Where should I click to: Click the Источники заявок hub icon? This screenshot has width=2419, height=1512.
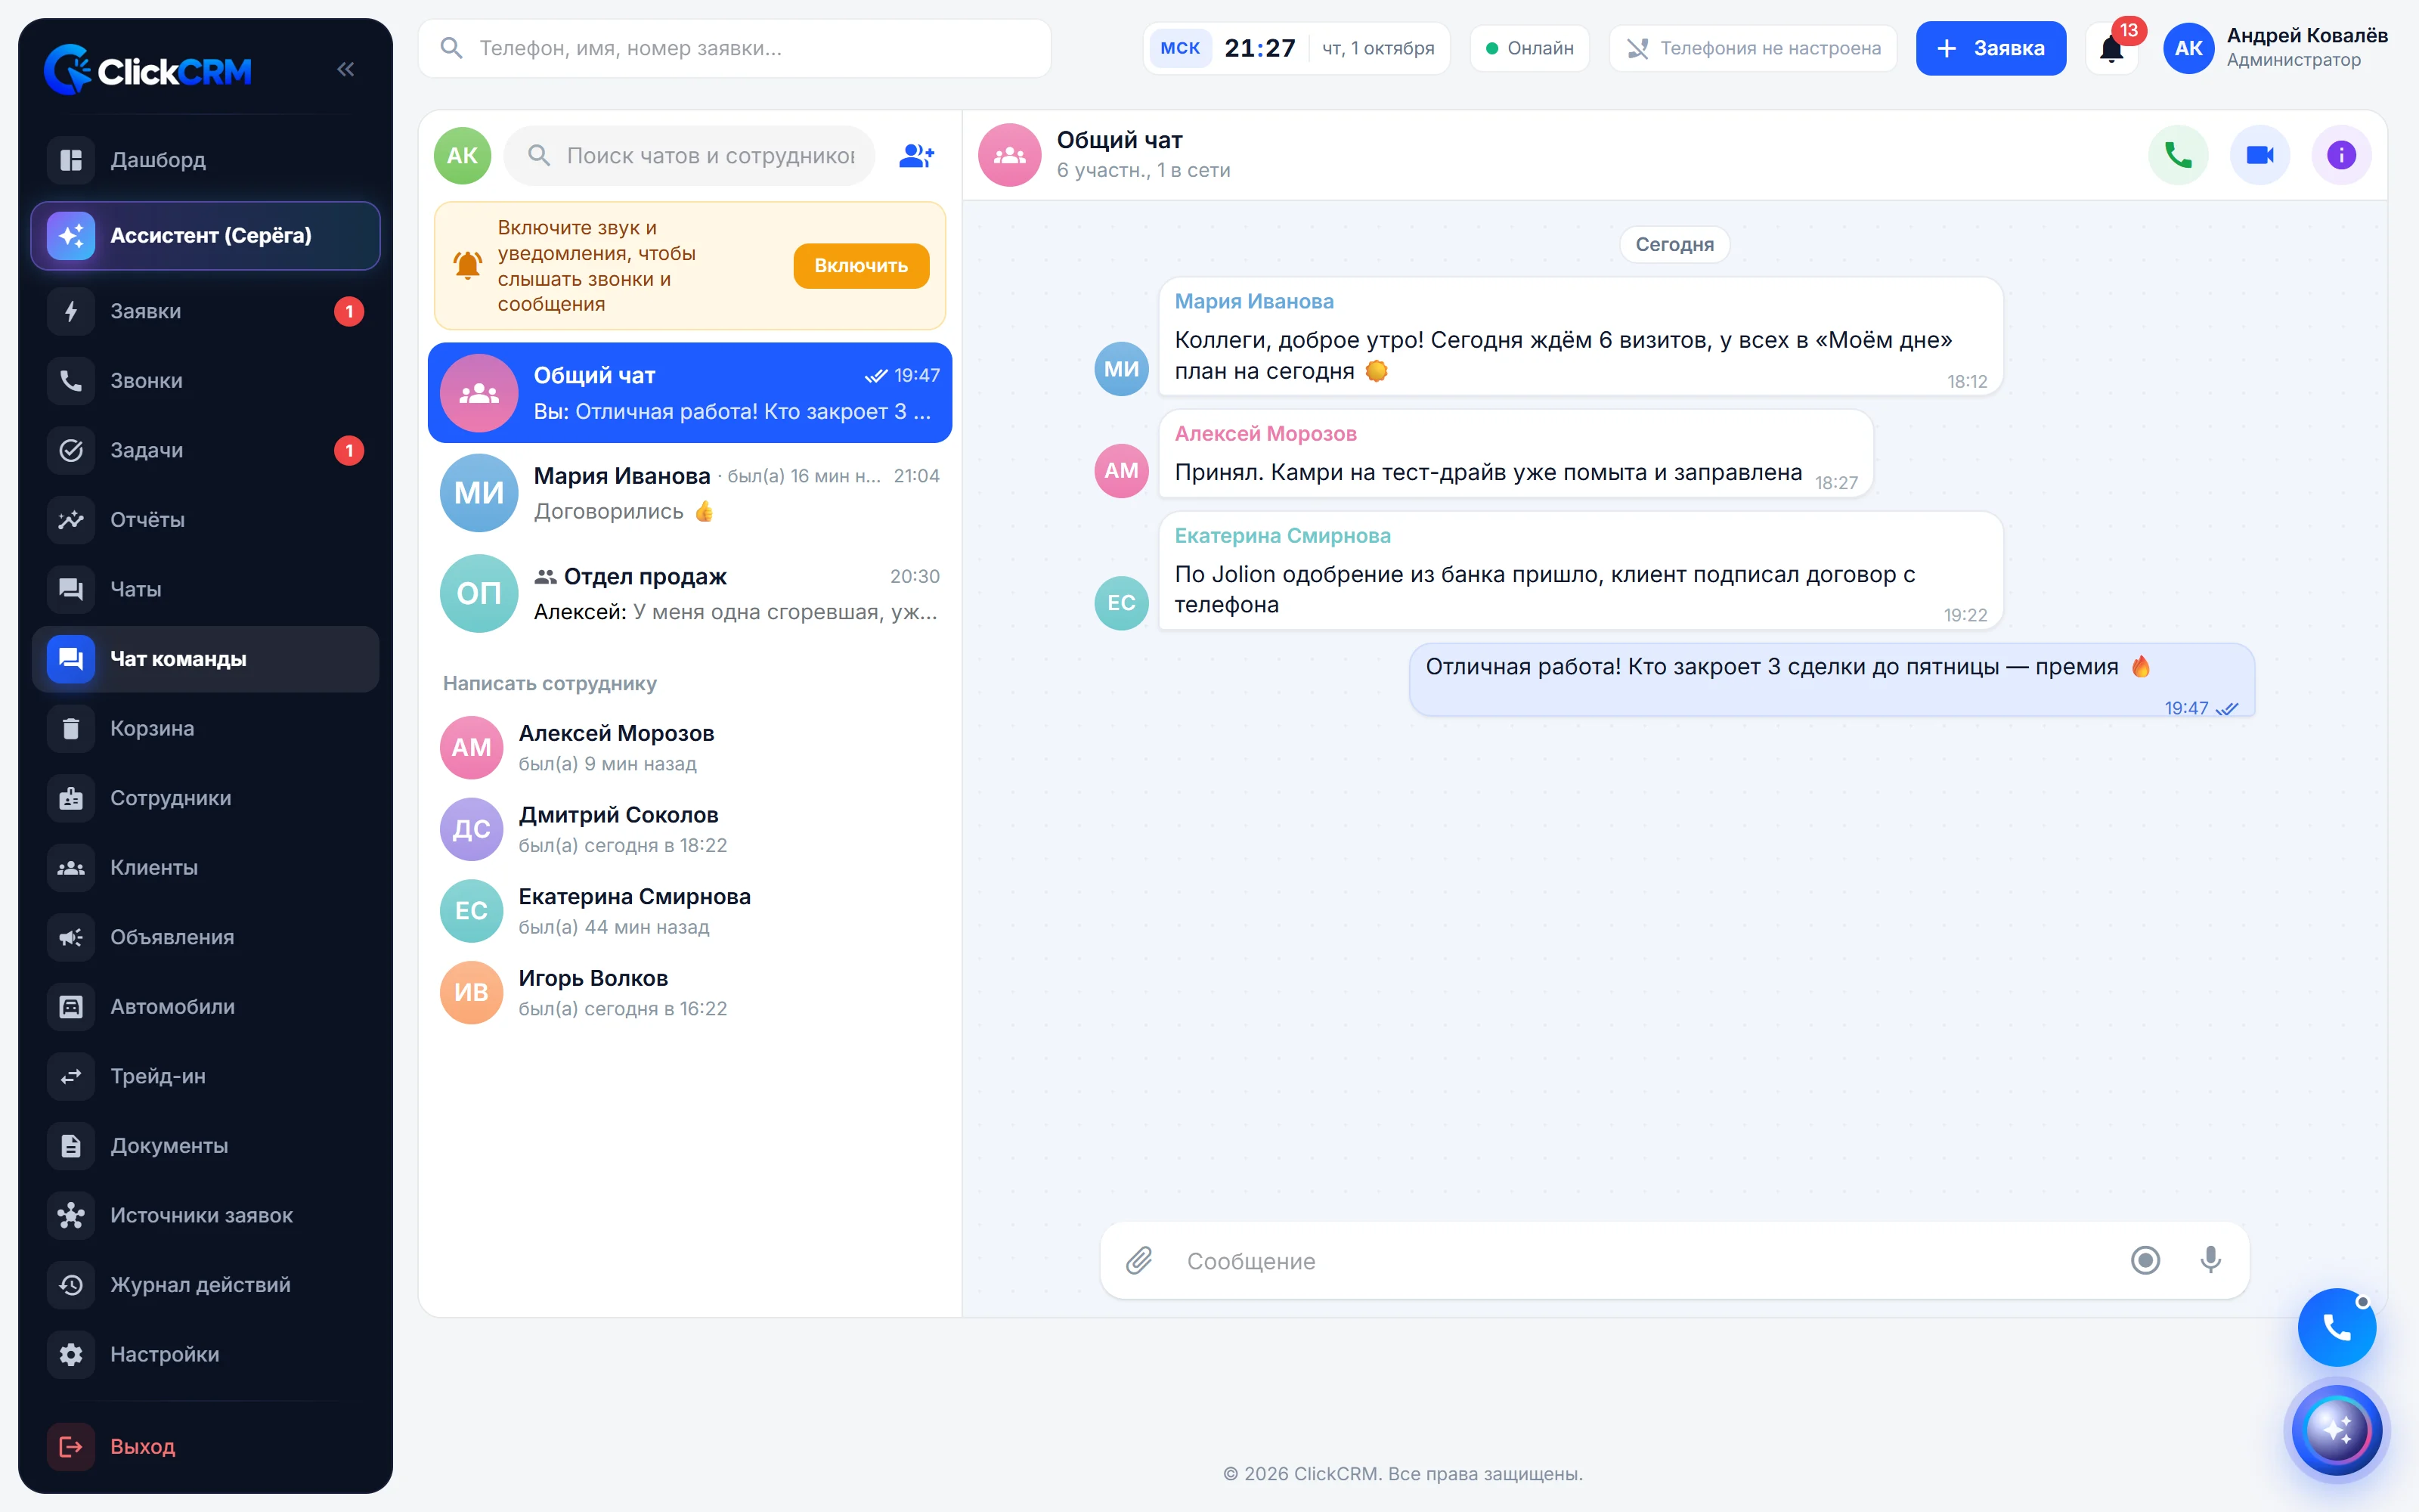(x=71, y=1215)
